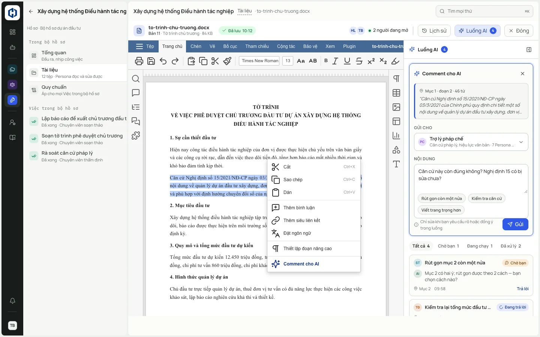The width and height of the screenshot is (540, 337).
Task: Open Lịch sử history
Action: point(434,31)
